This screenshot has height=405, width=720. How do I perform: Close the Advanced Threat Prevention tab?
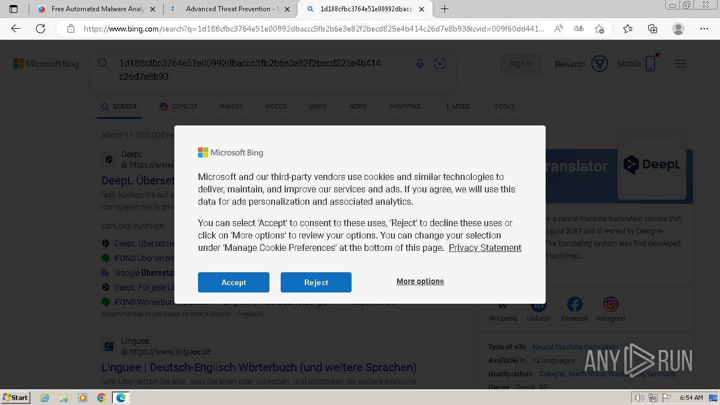287,9
